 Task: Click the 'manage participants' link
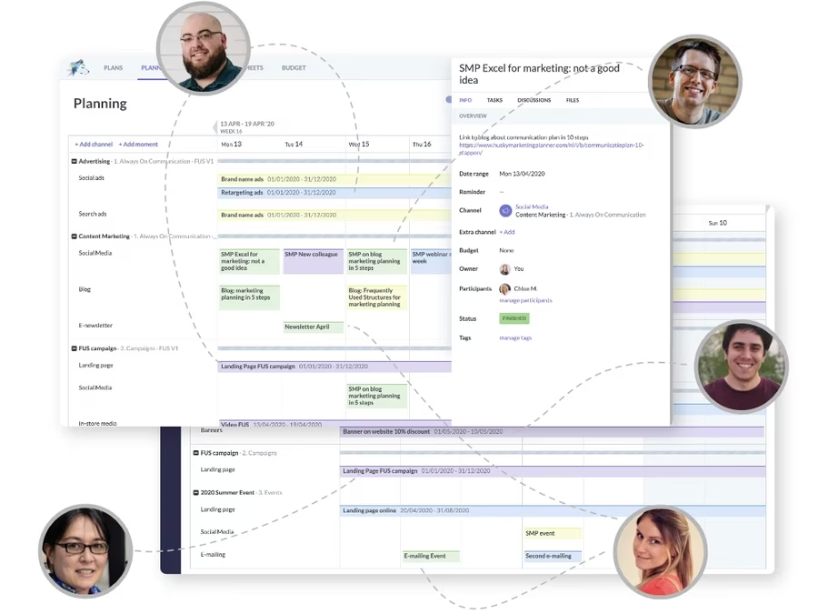[x=525, y=301]
